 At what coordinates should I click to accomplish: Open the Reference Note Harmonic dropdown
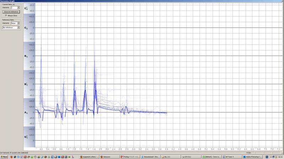(x=18, y=23)
